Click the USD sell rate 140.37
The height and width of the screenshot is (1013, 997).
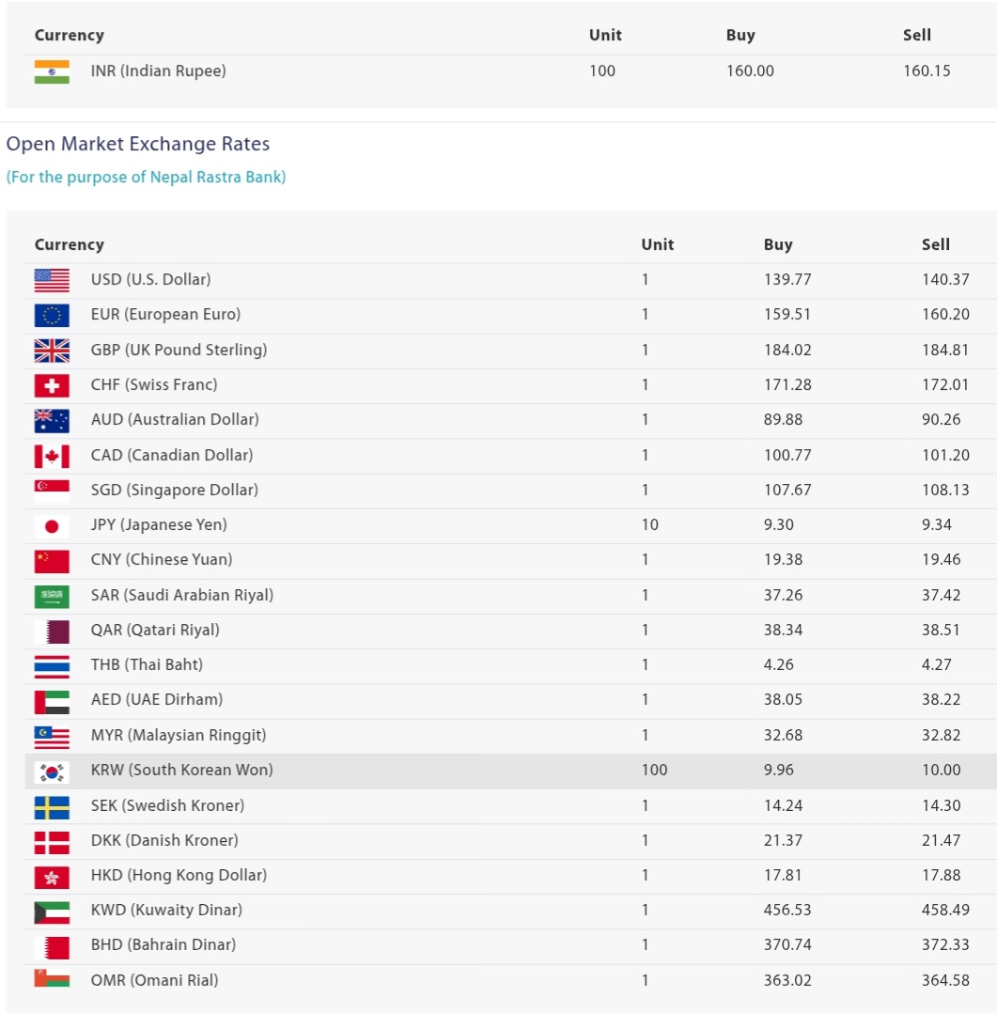(945, 280)
